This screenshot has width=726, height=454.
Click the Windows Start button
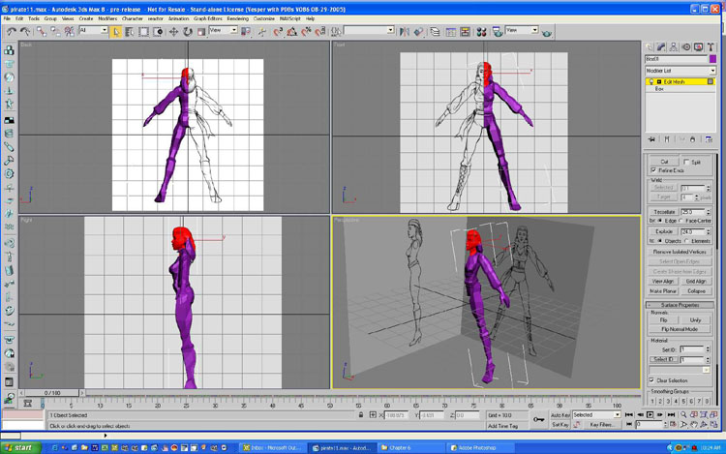(19, 447)
